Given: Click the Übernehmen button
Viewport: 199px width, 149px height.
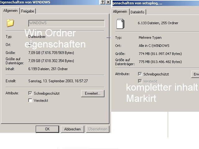Looking at the screenshot, I should (x=98, y=129).
